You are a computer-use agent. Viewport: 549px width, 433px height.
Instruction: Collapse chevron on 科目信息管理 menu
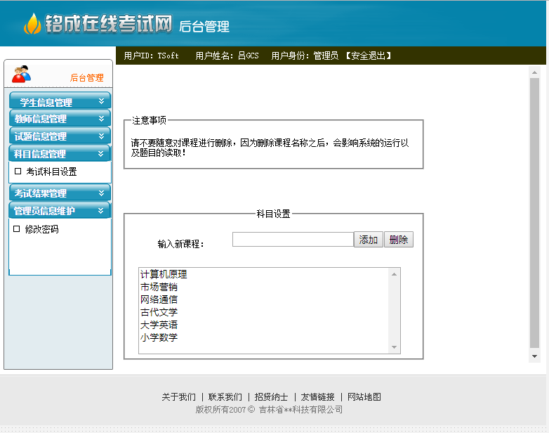(x=101, y=153)
